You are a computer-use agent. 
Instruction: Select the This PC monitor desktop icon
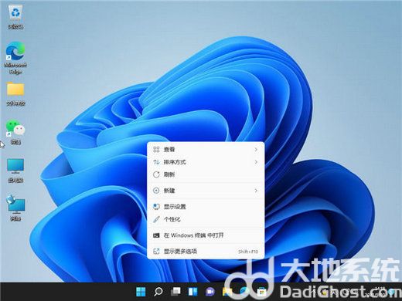click(x=15, y=171)
